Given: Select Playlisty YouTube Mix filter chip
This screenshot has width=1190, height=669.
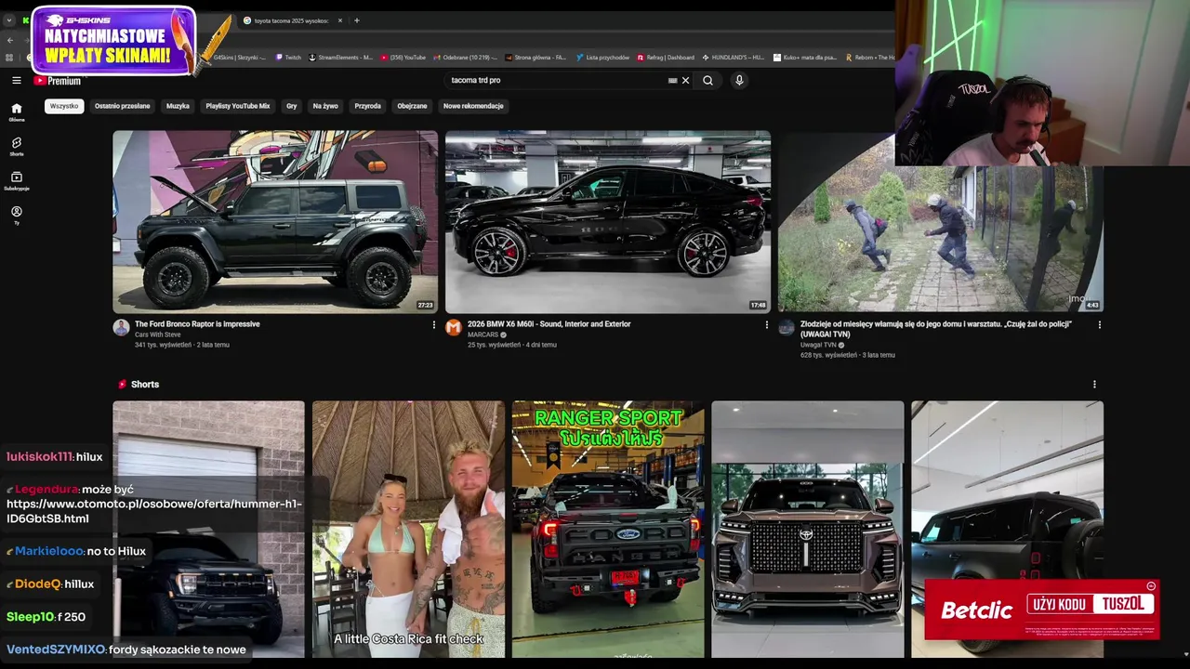Looking at the screenshot, I should [238, 106].
